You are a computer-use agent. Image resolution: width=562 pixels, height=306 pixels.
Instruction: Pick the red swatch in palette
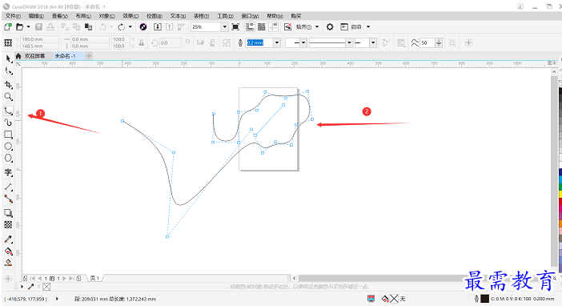click(x=560, y=202)
